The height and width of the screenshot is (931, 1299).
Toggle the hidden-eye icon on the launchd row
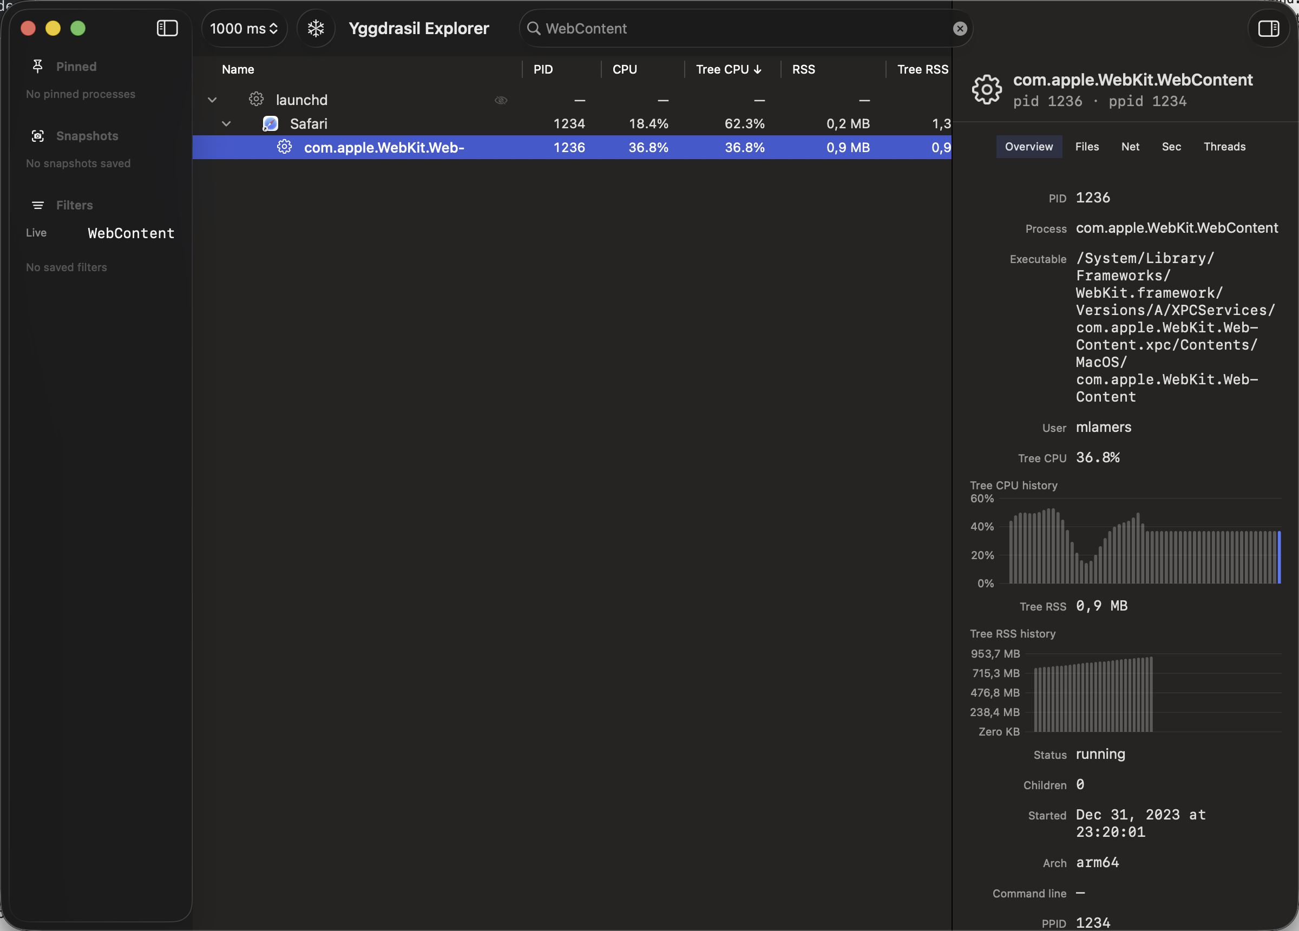click(501, 100)
